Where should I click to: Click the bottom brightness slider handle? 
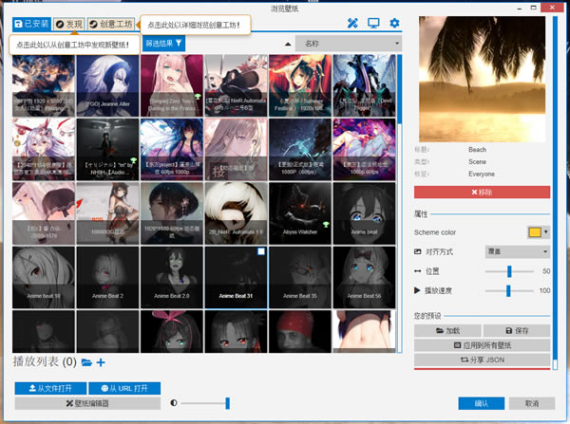(228, 403)
